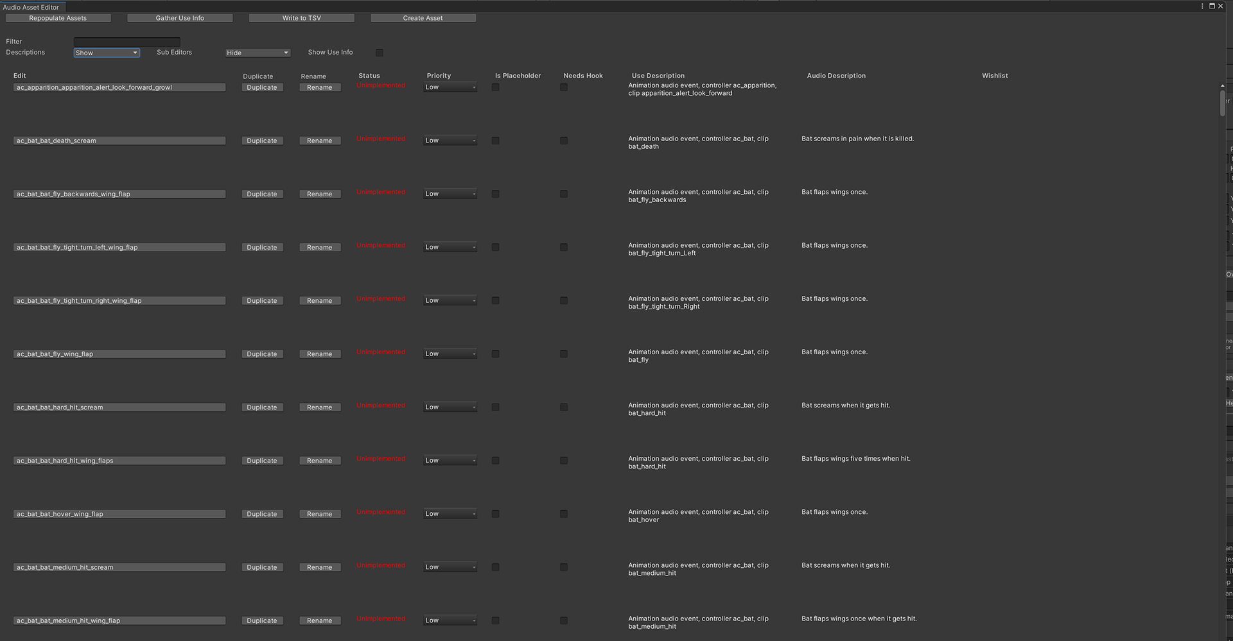This screenshot has height=641, width=1233.
Task: Click the Status column header
Action: 369,76
